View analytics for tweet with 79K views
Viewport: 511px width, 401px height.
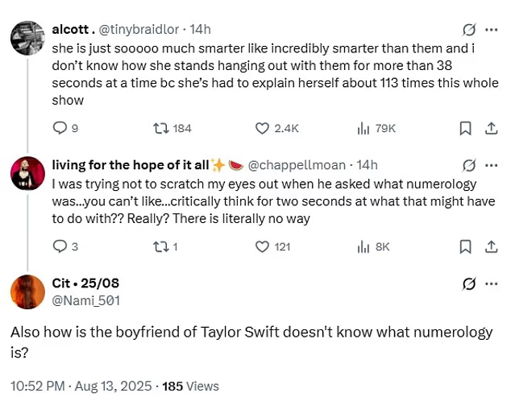363,128
